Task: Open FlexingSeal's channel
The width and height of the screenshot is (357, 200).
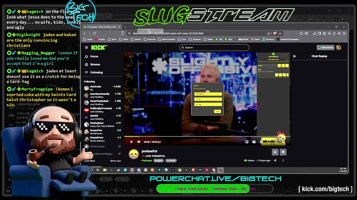Action: click(x=103, y=124)
